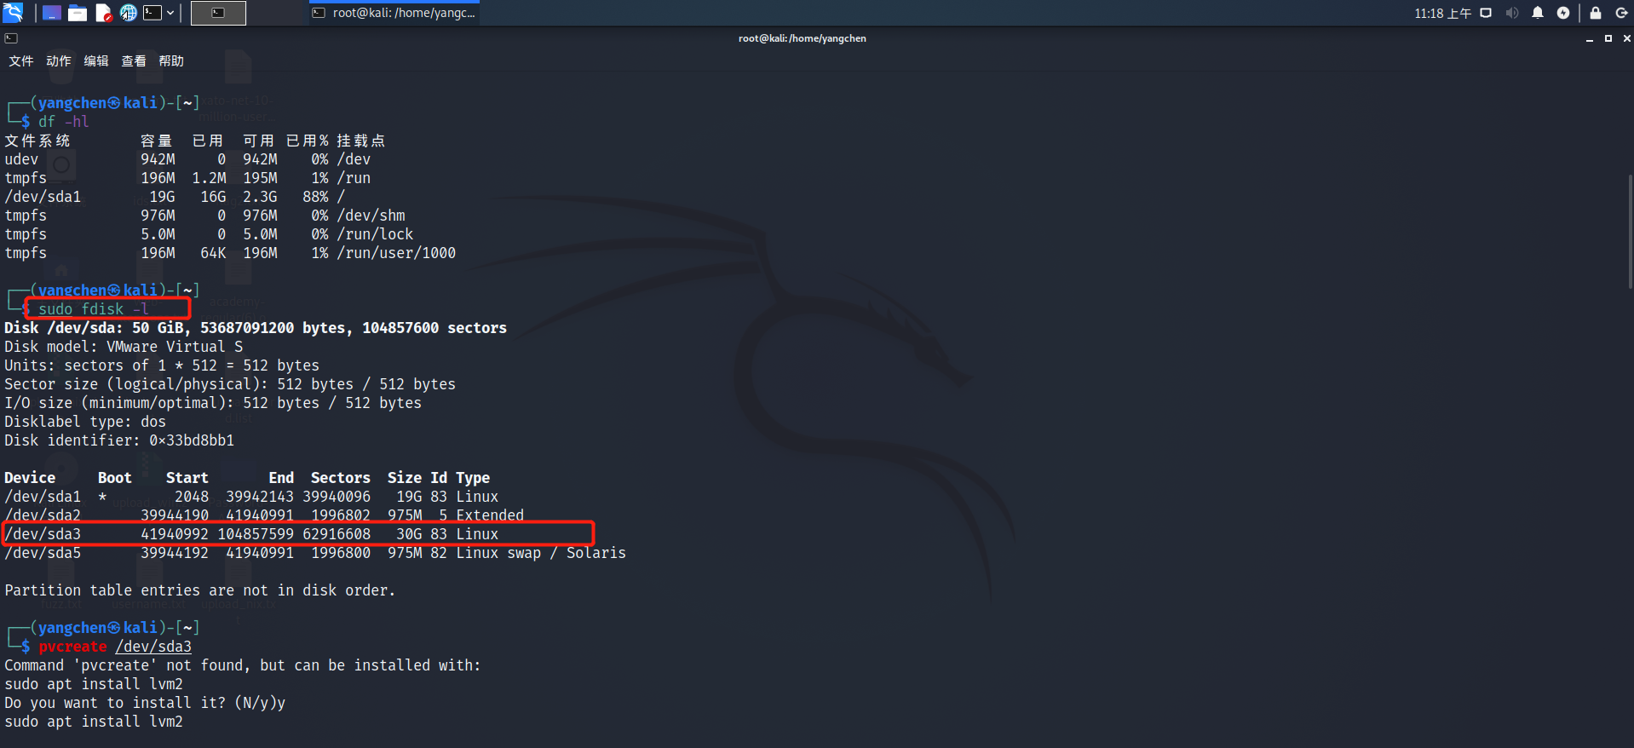Click the 'df -hl' command text
Viewport: 1634px width, 748px height.
coord(64,122)
